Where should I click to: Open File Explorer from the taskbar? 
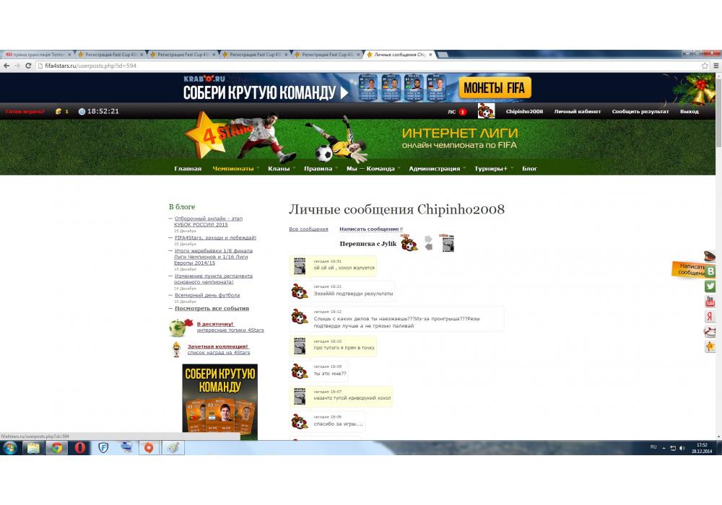click(x=33, y=447)
